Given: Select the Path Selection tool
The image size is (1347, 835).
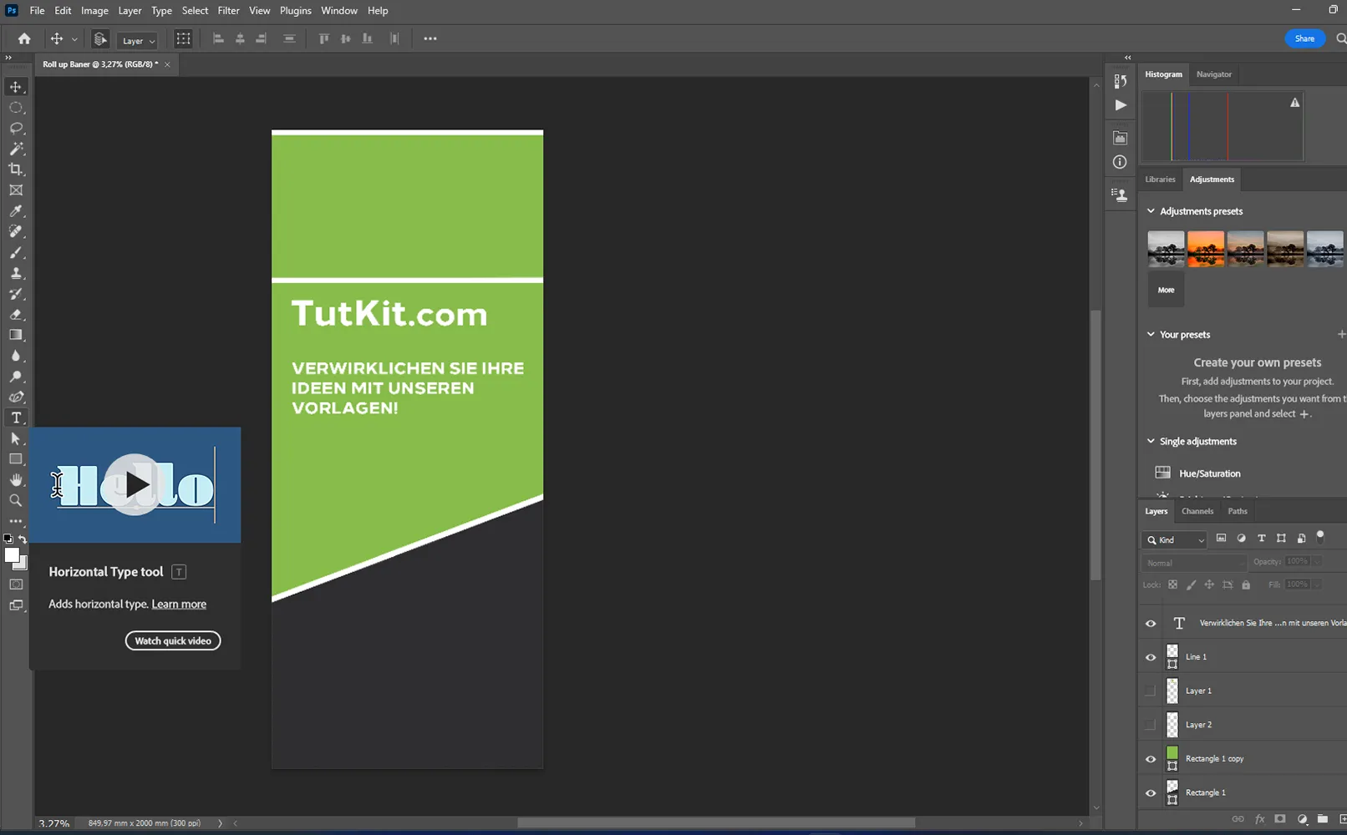Looking at the screenshot, I should tap(16, 438).
